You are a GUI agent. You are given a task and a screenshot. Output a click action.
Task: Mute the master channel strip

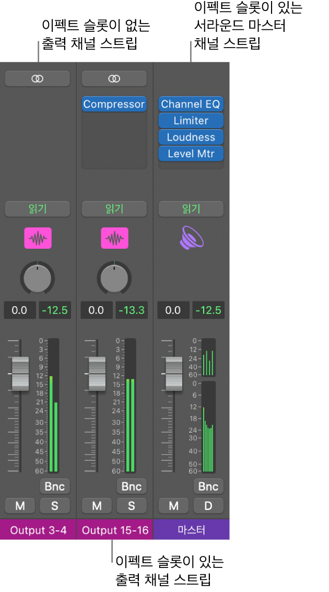pyautogui.click(x=173, y=506)
